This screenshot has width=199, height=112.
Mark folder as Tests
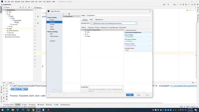click(97, 27)
